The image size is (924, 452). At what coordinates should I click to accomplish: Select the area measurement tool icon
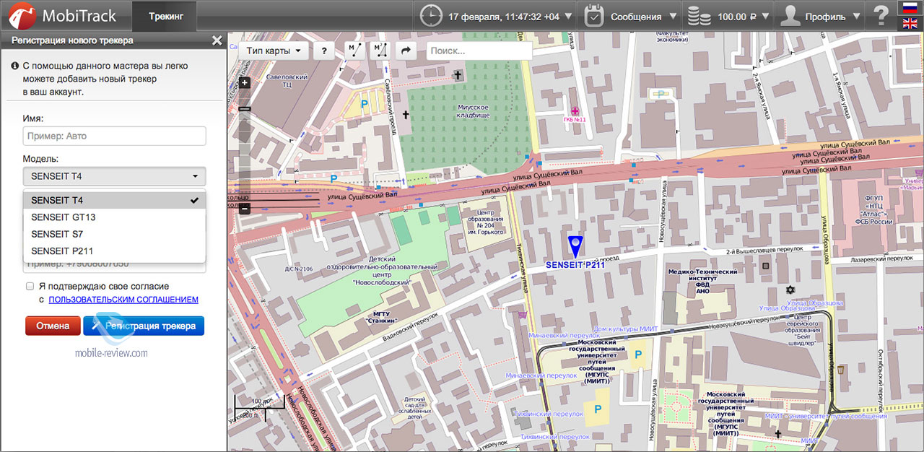point(380,51)
